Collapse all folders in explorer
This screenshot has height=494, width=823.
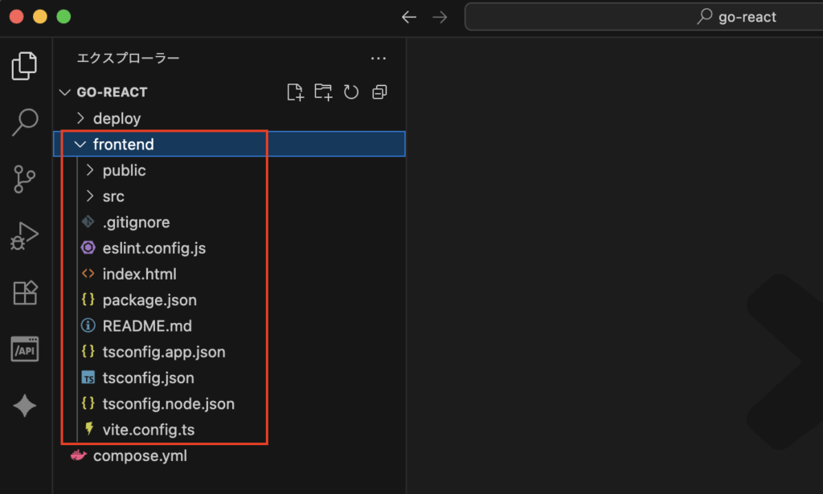379,92
